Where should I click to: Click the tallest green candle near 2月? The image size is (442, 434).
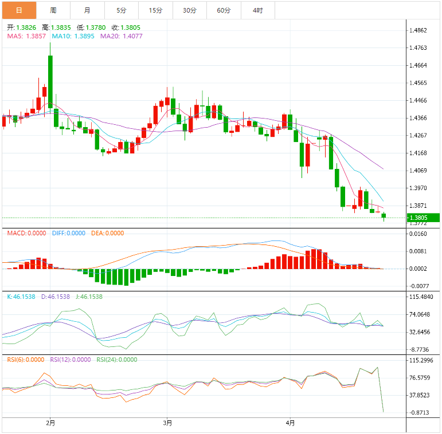tap(50, 82)
